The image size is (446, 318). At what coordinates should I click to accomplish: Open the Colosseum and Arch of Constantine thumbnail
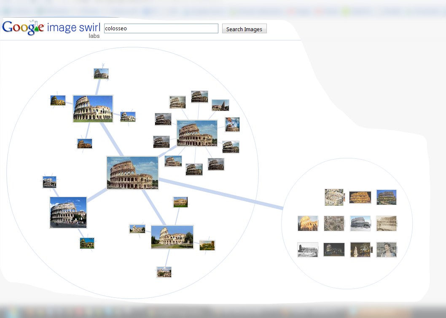click(x=137, y=229)
